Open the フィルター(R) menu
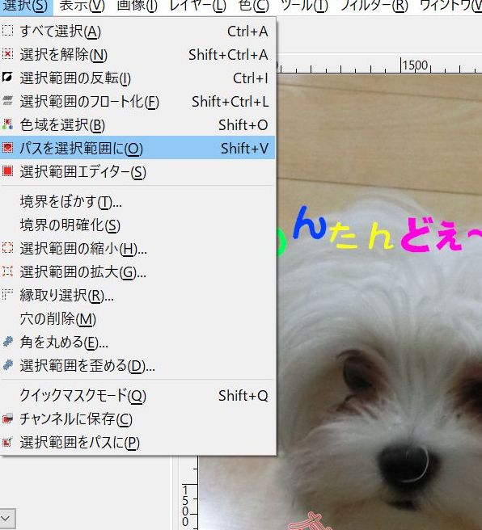This screenshot has width=482, height=530. coord(374,6)
